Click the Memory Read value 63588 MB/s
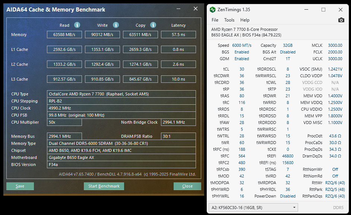351x215 pixels. [x=64, y=35]
